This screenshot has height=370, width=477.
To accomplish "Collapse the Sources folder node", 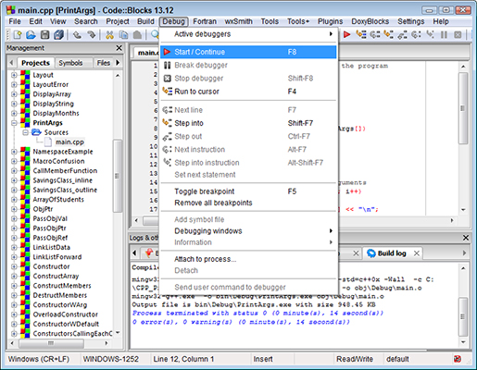I will tap(25, 132).
